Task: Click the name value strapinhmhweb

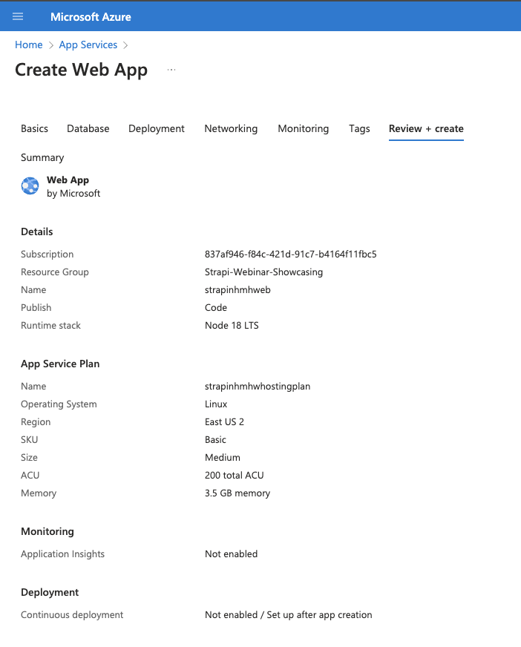Action: click(x=237, y=289)
